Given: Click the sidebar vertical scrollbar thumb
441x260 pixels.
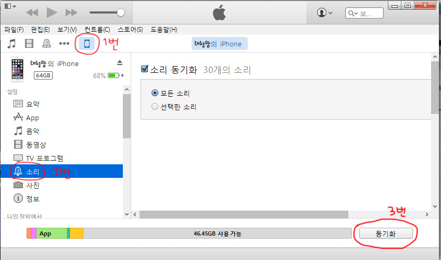Looking at the screenshot, I should click(x=127, y=116).
